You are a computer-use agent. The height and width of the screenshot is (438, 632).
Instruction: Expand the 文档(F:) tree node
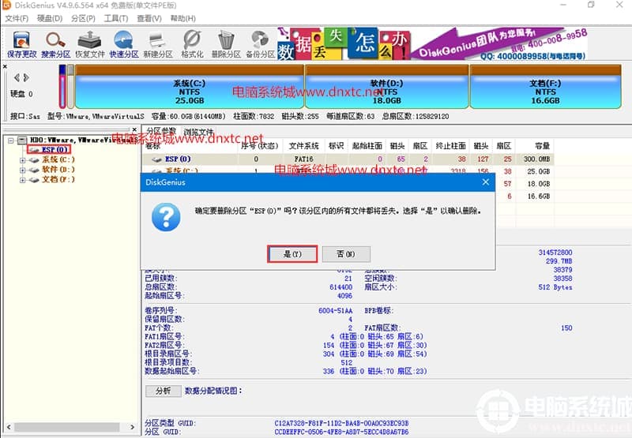[23, 180]
